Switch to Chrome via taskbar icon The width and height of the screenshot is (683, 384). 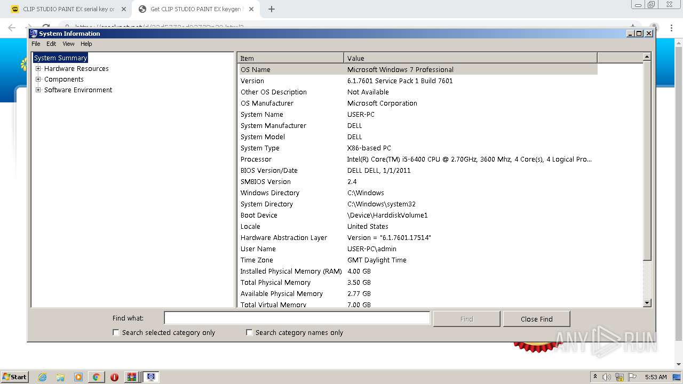point(96,377)
